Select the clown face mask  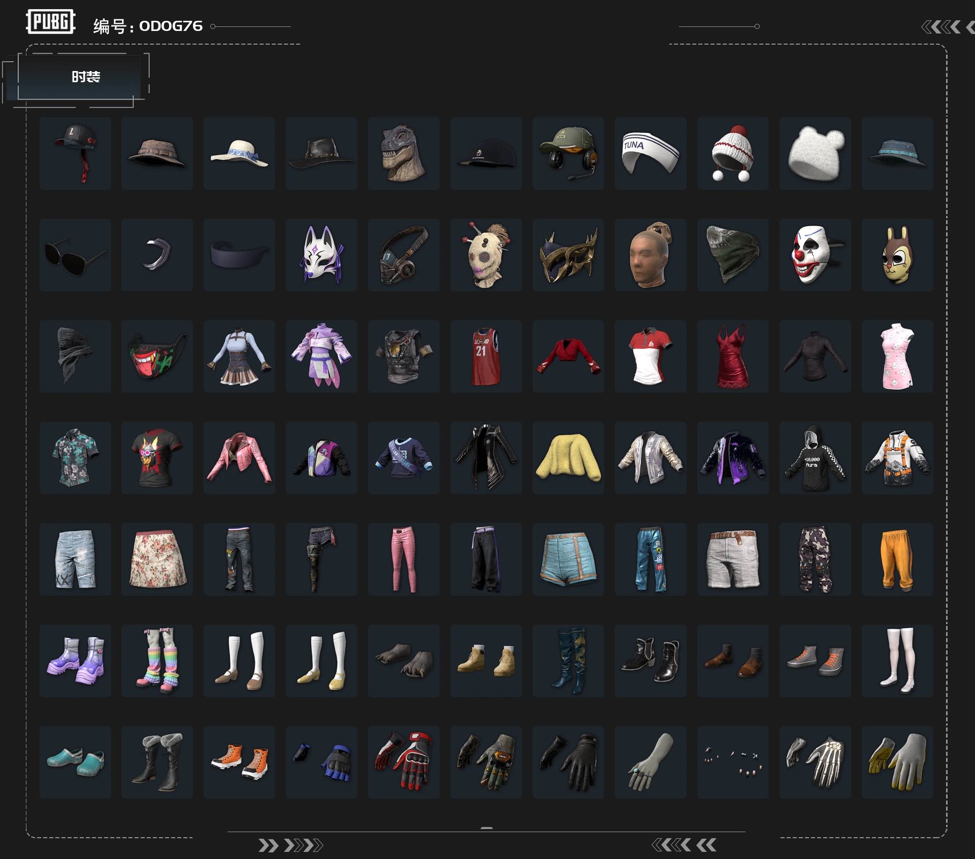point(815,255)
